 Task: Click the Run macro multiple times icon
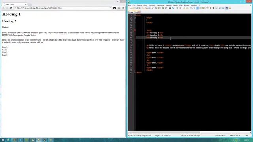pos(220,8)
